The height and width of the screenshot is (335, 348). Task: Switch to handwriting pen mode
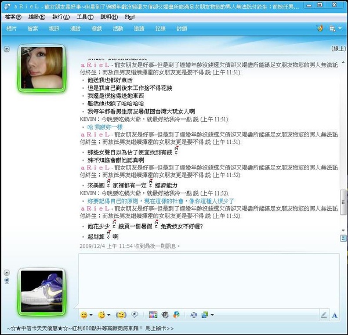pyautogui.click(x=324, y=315)
